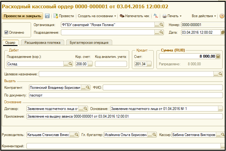
Task: Click the Напечатать чек button
Action: click(x=134, y=16)
